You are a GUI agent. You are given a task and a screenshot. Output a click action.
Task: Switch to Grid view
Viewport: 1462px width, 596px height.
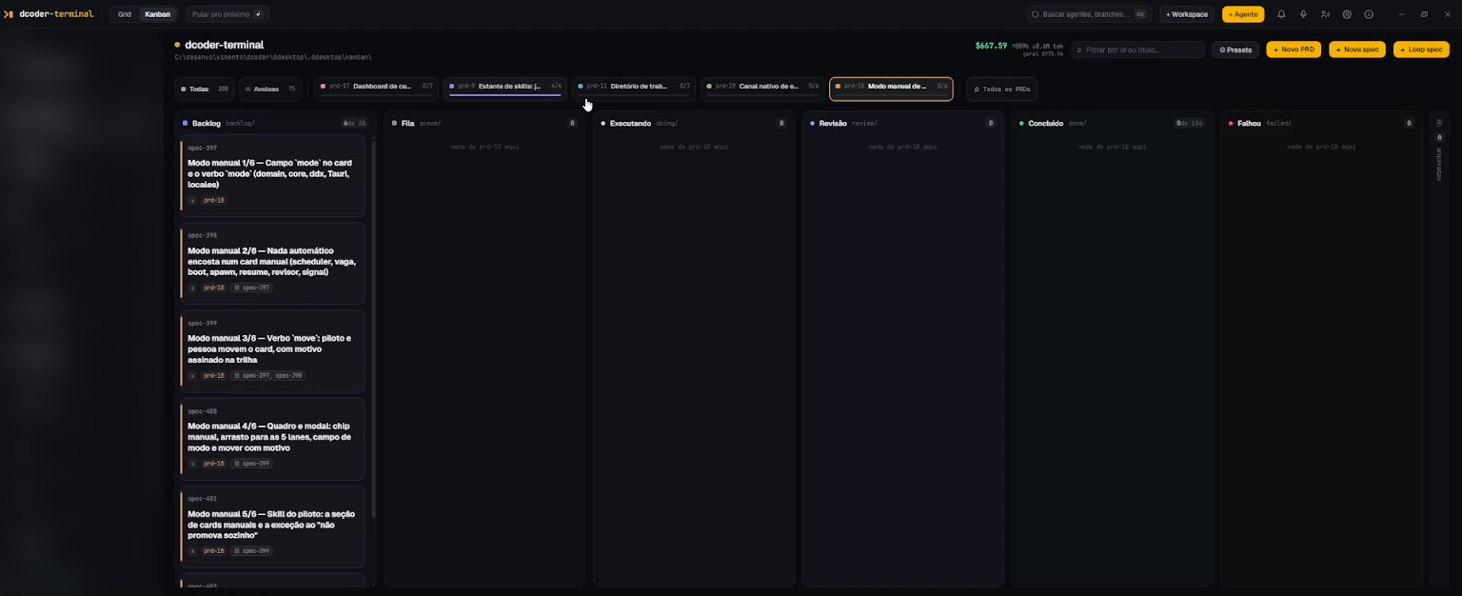coord(125,14)
